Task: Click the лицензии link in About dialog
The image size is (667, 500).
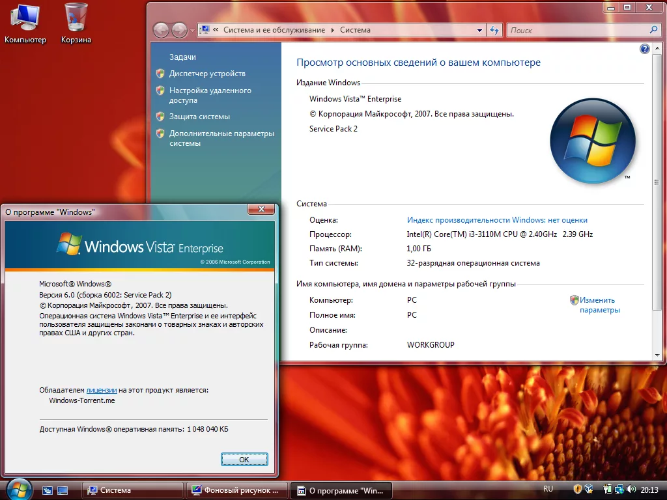Action: click(101, 390)
